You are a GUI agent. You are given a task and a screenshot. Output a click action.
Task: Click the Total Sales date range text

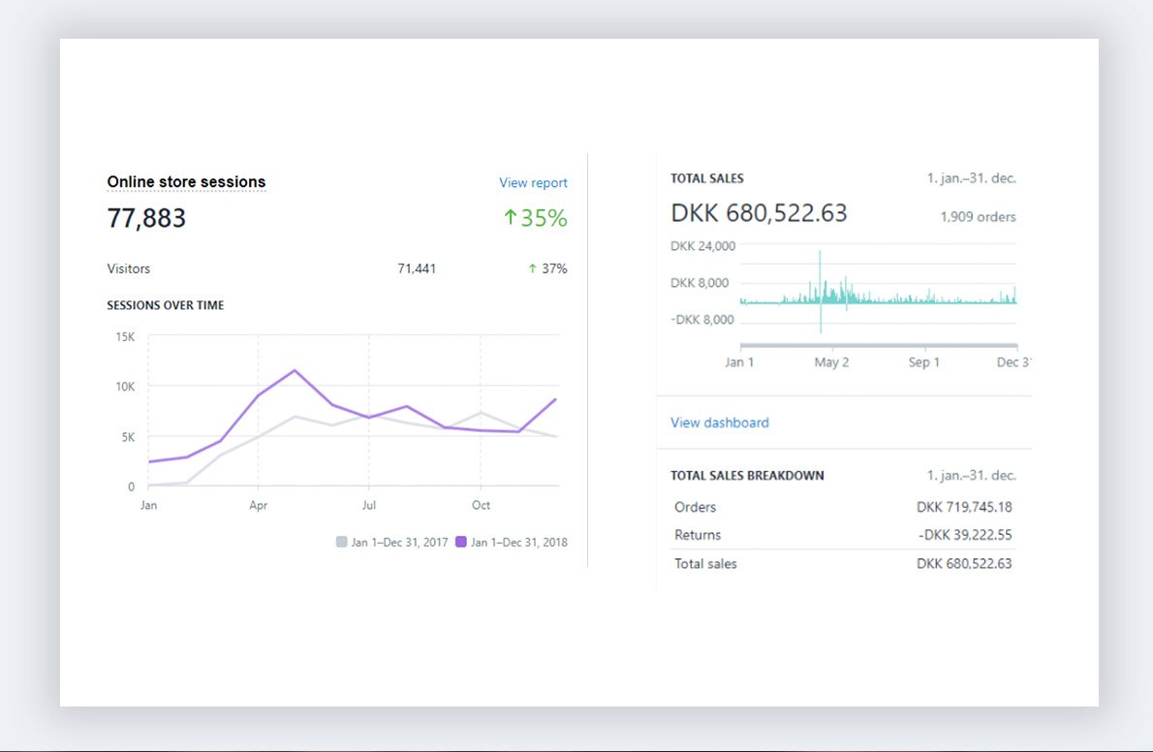click(x=972, y=178)
